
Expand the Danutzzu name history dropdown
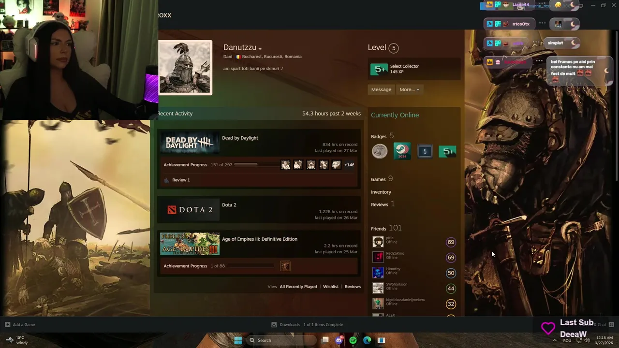click(x=260, y=49)
